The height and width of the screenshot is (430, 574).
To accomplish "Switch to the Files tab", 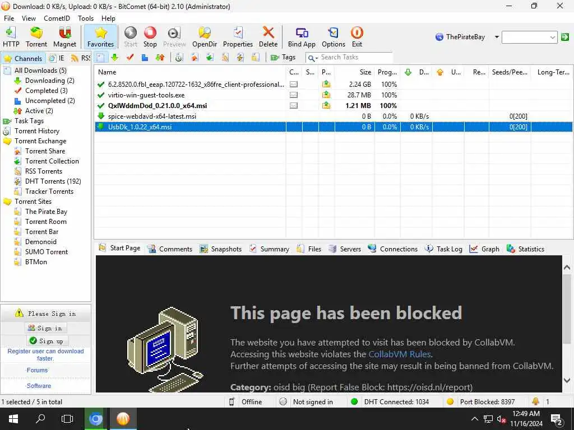I will tap(309, 249).
